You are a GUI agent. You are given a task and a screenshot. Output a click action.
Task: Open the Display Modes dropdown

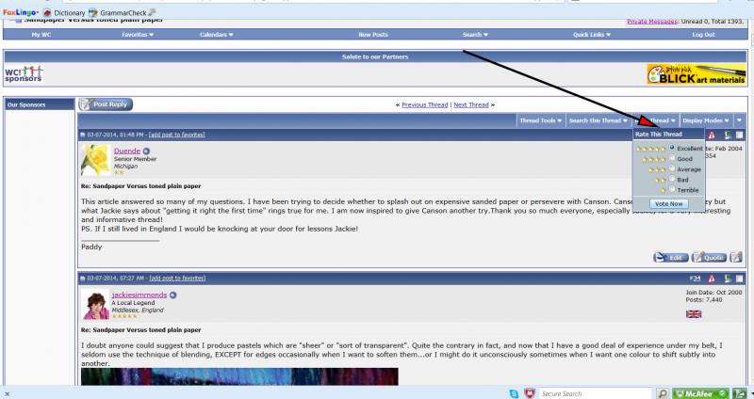tap(705, 120)
